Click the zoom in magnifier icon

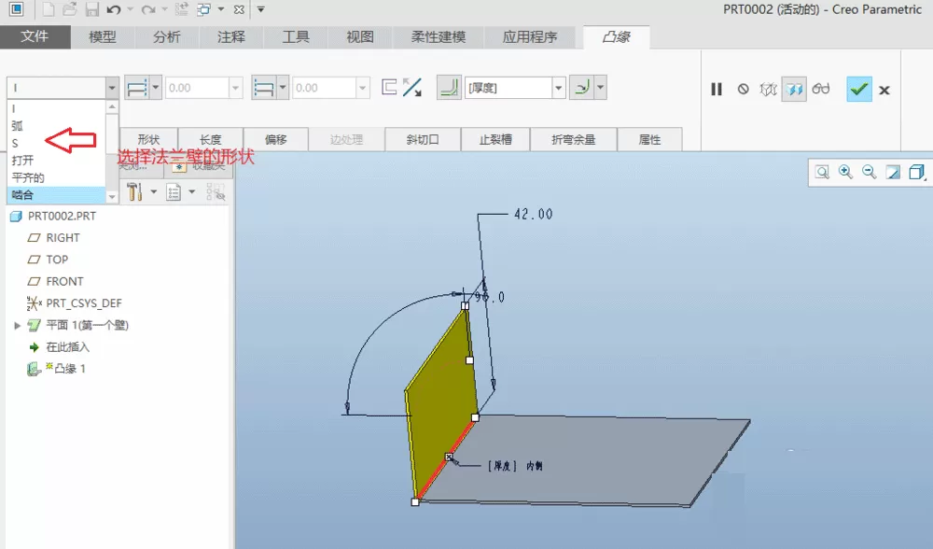click(x=845, y=172)
